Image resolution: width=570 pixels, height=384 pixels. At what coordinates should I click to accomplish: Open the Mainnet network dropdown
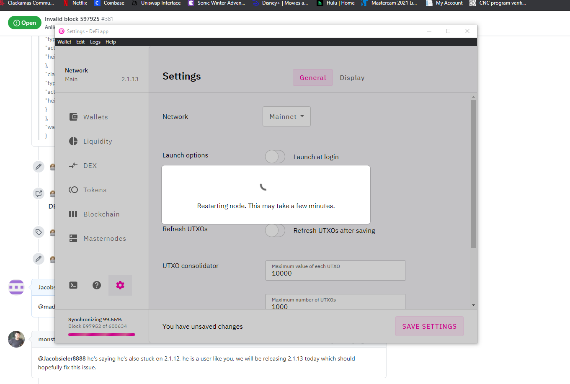point(286,116)
